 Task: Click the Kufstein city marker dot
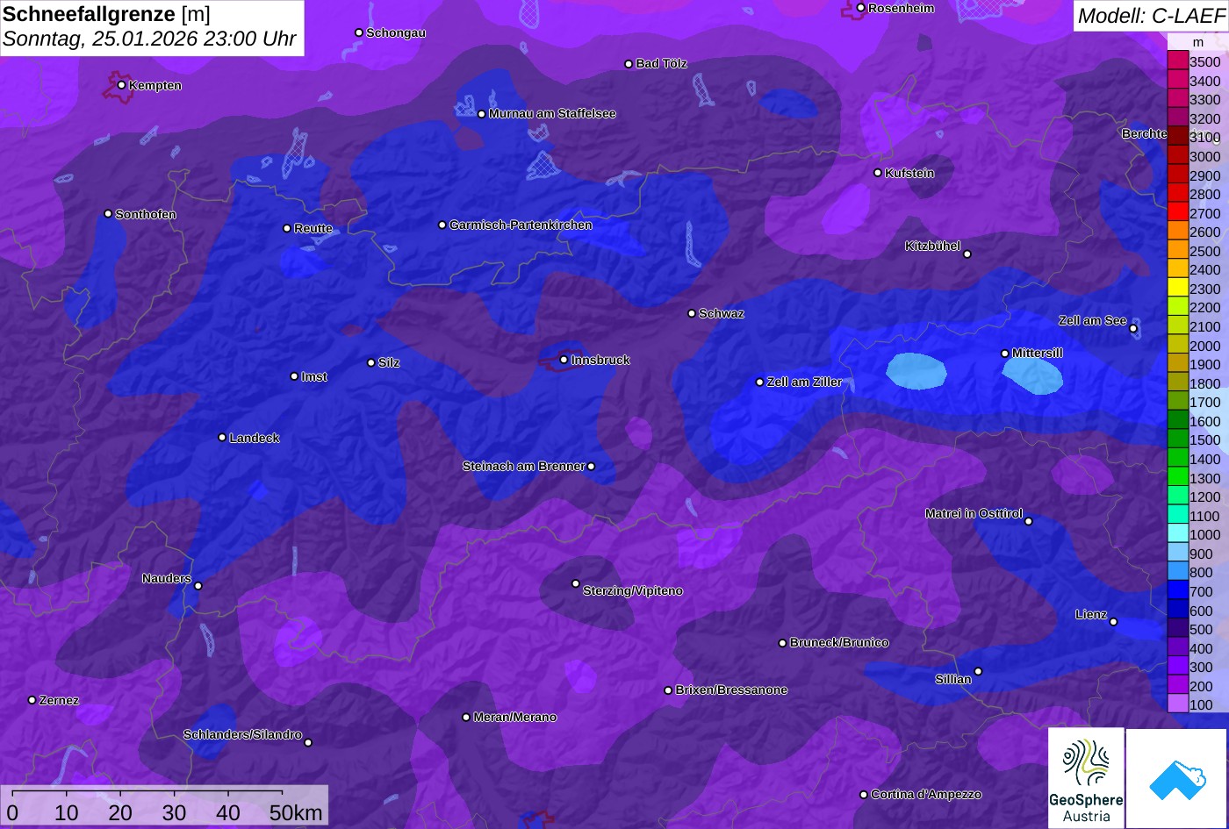878,173
